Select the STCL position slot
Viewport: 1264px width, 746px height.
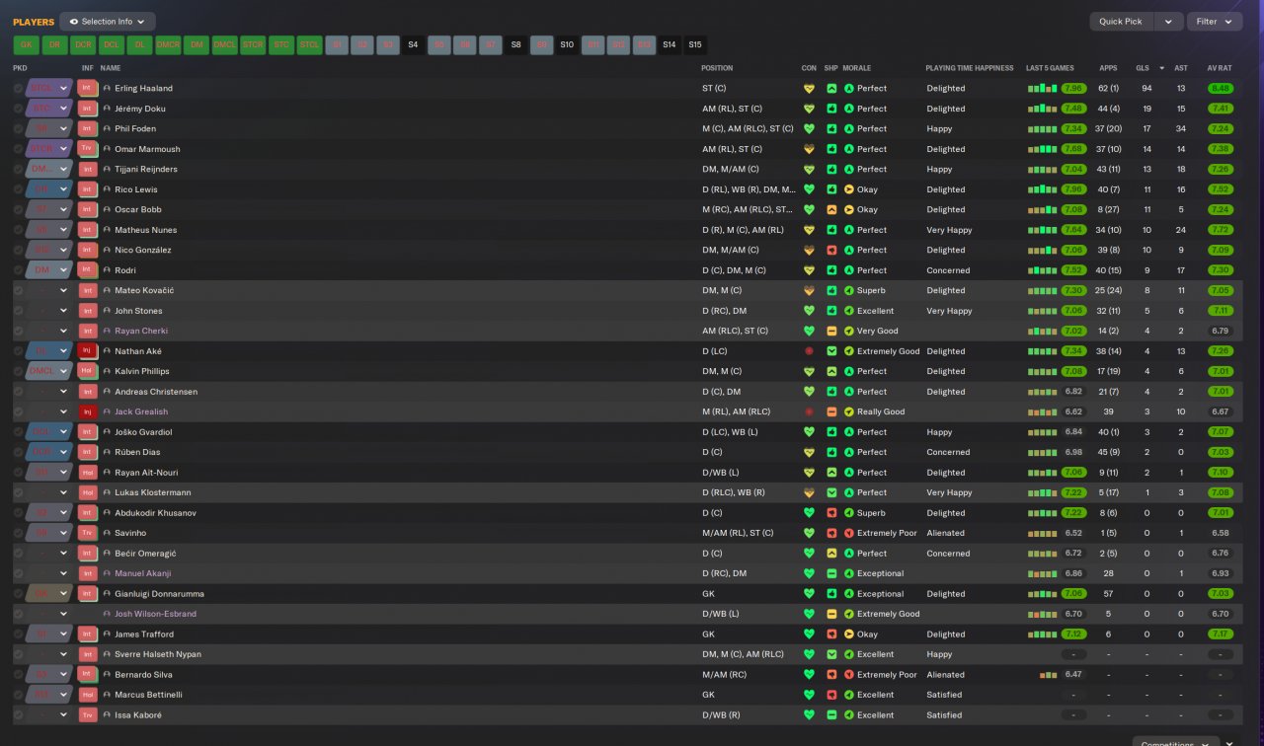pos(310,44)
